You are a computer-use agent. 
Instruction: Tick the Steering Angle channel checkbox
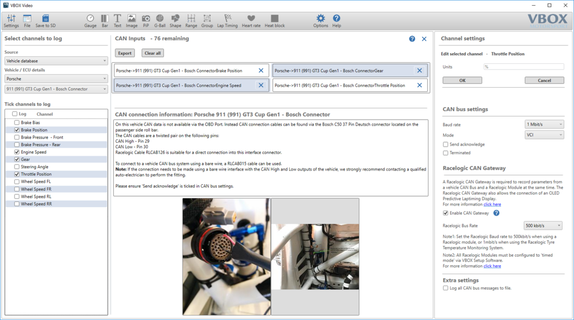pos(17,167)
